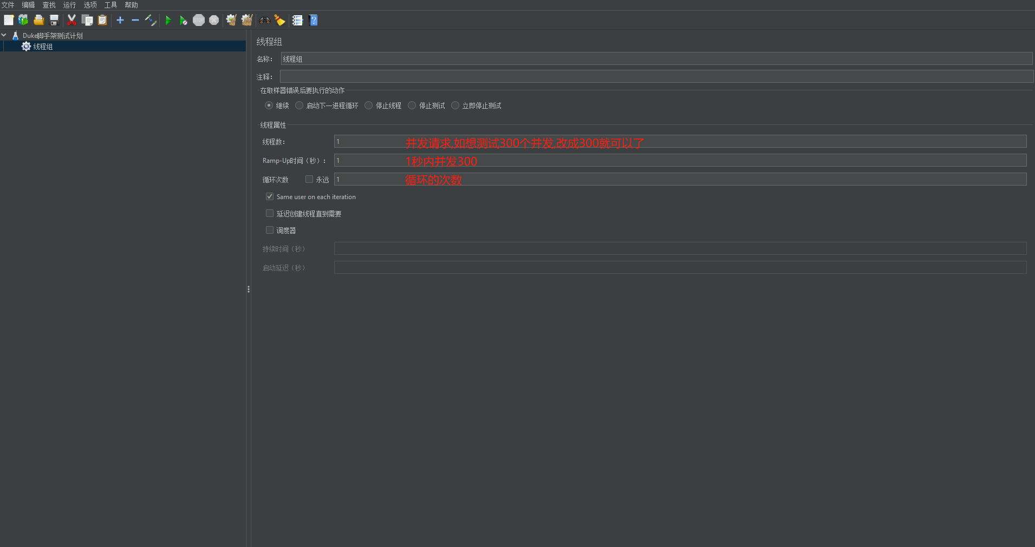Uncheck Same user on each iteration
1035x547 pixels.
(x=270, y=196)
